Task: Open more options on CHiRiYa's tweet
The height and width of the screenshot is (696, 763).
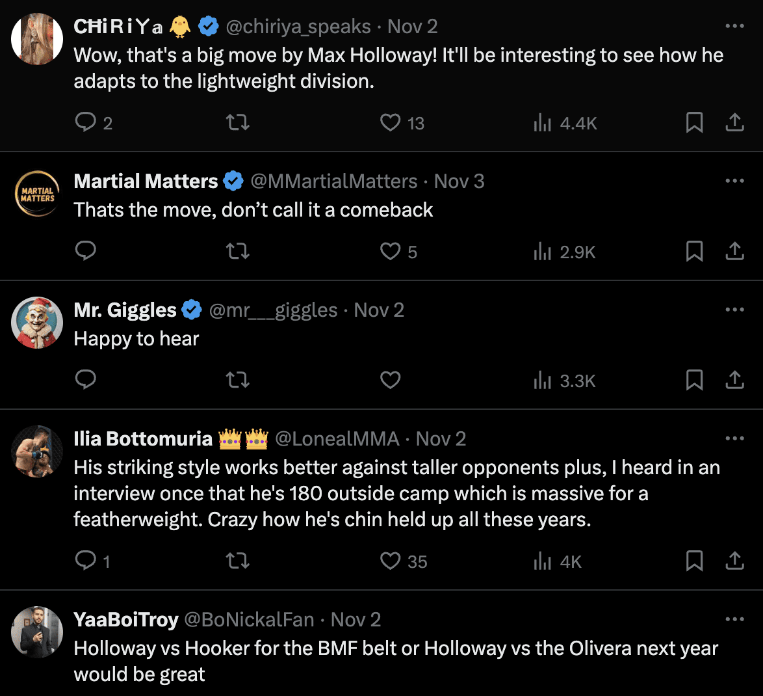Action: point(734,26)
